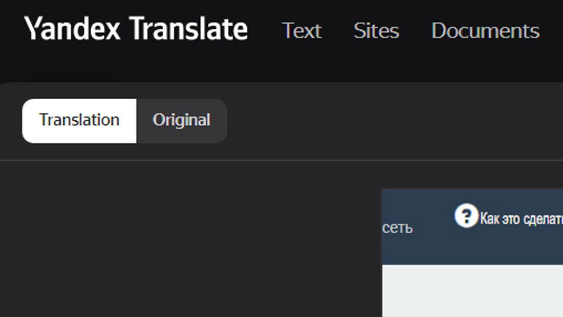Image resolution: width=563 pixels, height=317 pixels.
Task: Follow the 'Как это сделать' link
Action: point(522,218)
